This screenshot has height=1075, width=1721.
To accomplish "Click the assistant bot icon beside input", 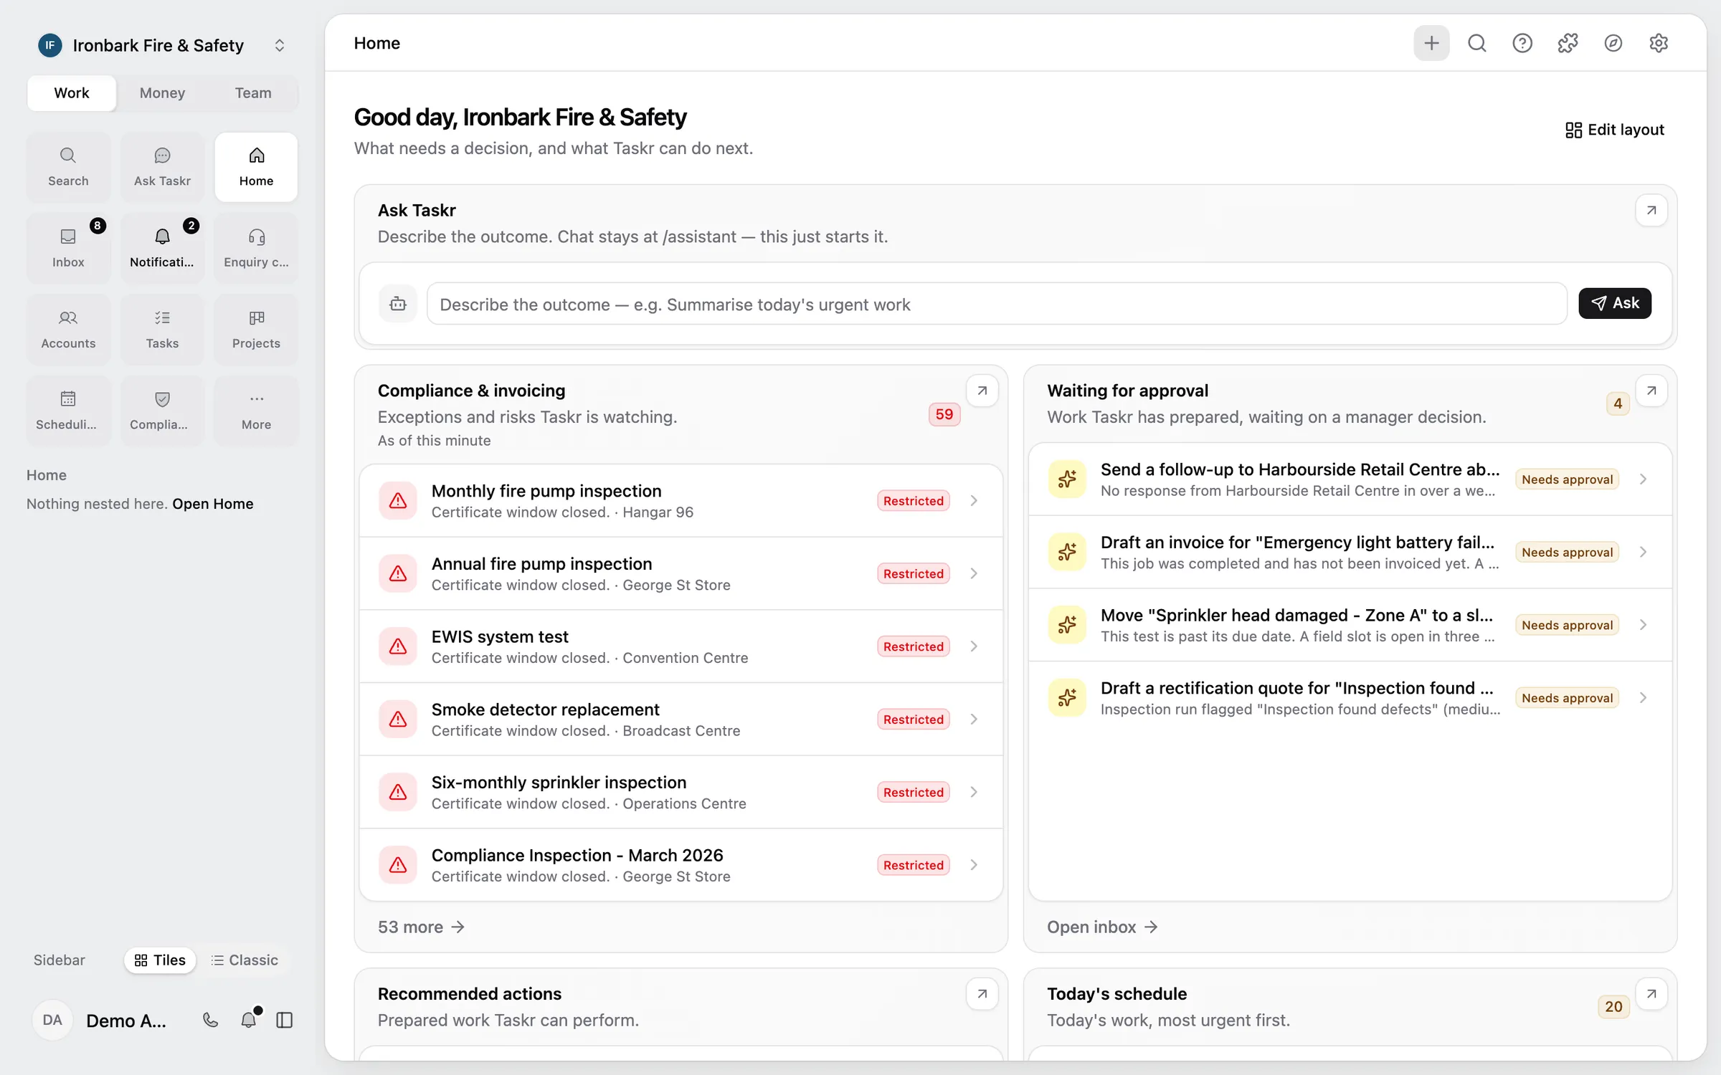I will pyautogui.click(x=398, y=304).
